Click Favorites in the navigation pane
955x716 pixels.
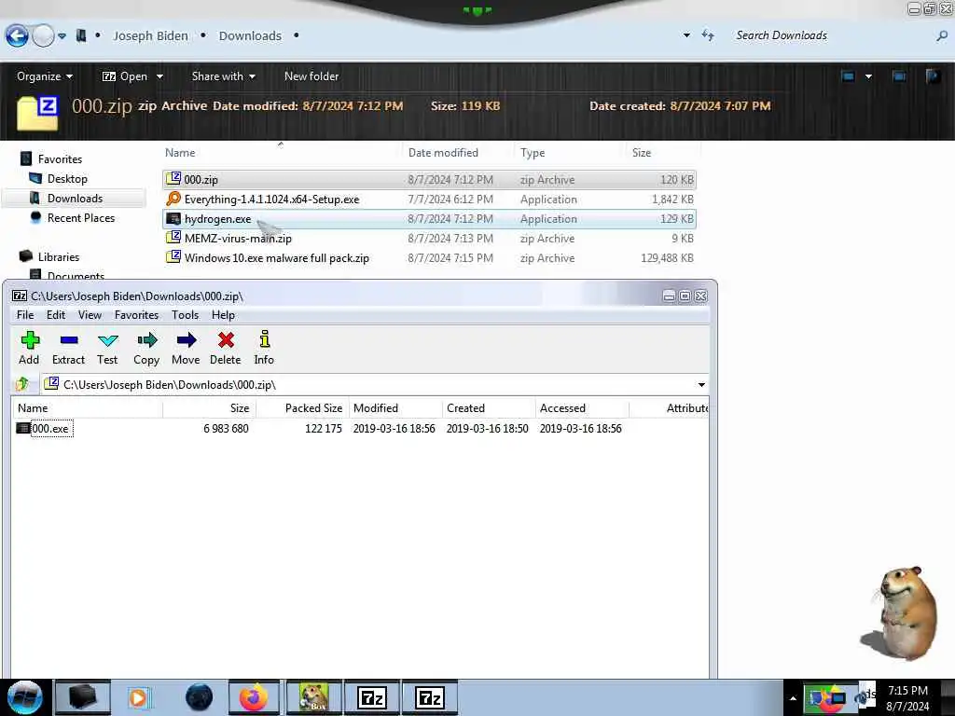pos(60,158)
